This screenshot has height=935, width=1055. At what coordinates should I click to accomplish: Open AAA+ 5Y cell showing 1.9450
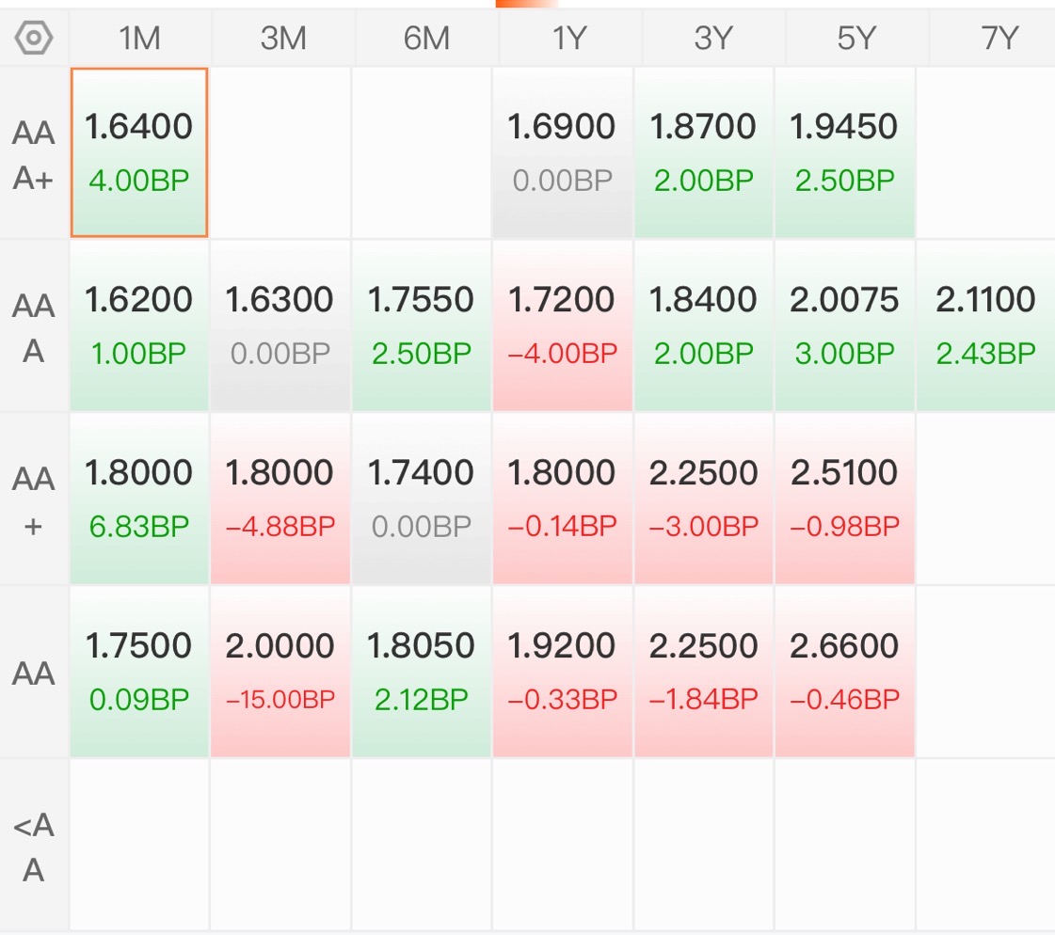844,152
